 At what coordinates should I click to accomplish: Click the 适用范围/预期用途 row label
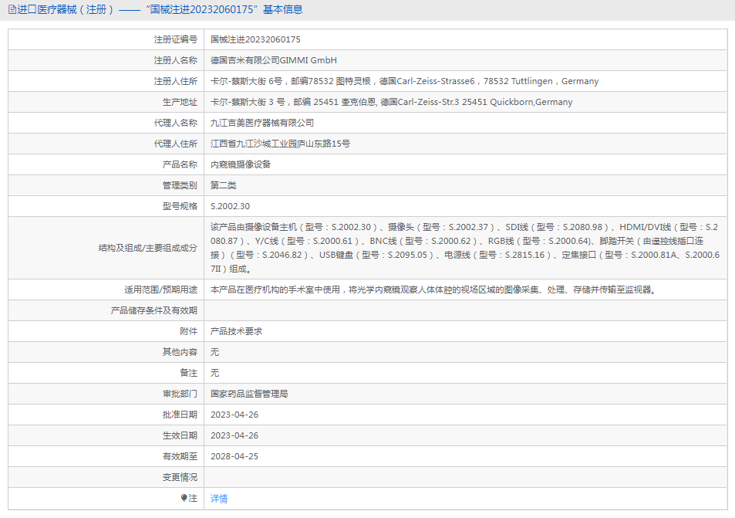click(160, 289)
